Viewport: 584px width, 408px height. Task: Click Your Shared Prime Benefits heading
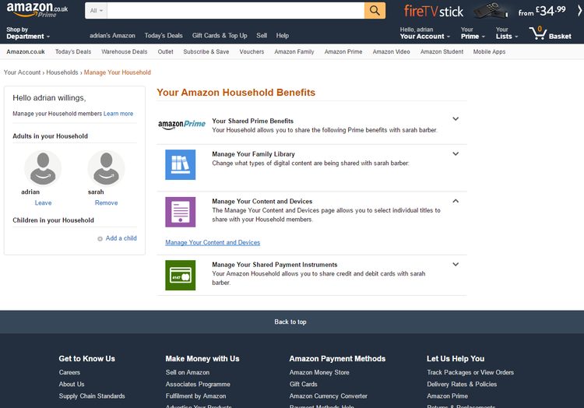pos(252,121)
